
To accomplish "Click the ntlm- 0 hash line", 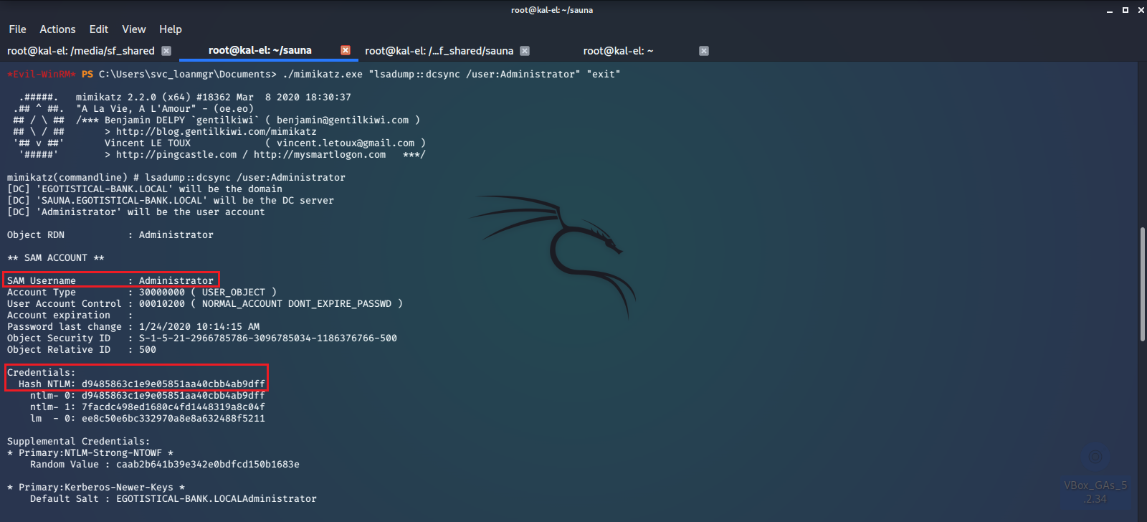I will pyautogui.click(x=148, y=395).
